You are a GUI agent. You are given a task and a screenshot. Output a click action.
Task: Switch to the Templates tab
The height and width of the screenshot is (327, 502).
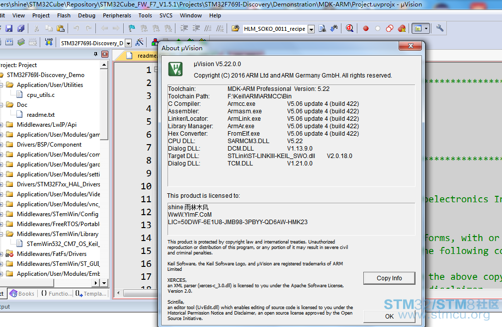click(91, 293)
